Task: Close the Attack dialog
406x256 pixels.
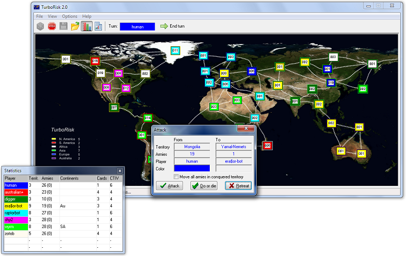Action: pos(246,128)
